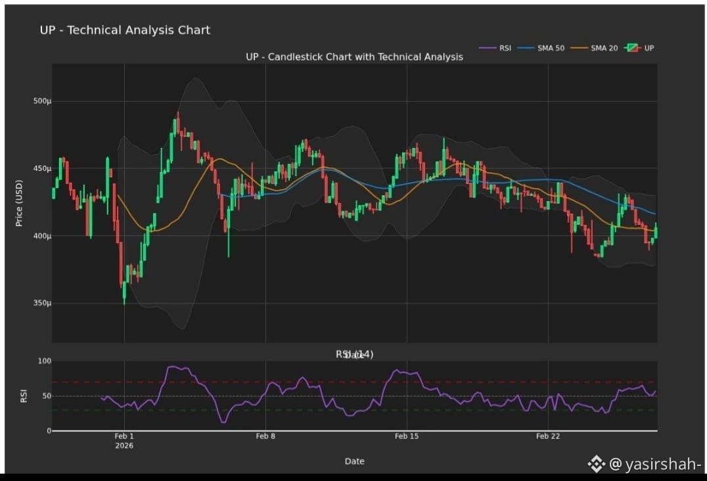Click the 'Feb 22' date axis label

548,436
